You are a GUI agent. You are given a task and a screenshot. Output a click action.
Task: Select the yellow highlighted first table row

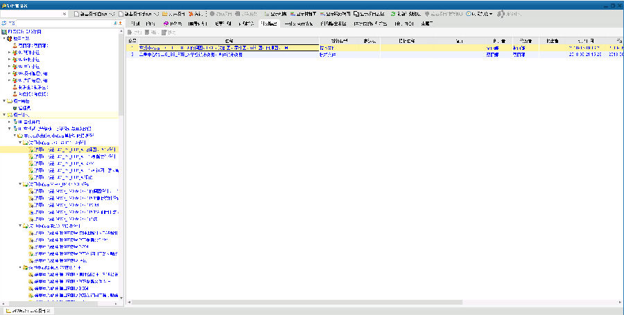point(374,48)
